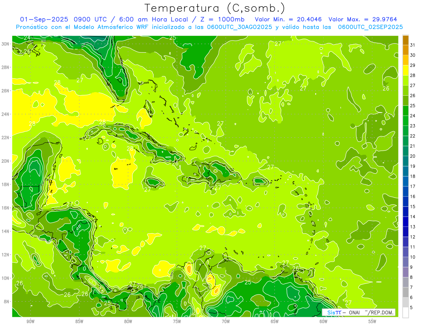This screenshot has width=422, height=326.
Task: Click 'Valor Max. = 29.9764' text
Action: [x=363, y=19]
